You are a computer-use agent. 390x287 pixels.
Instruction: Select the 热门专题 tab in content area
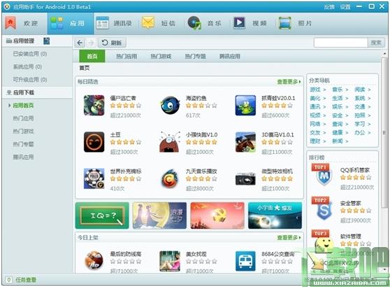pyautogui.click(x=195, y=56)
